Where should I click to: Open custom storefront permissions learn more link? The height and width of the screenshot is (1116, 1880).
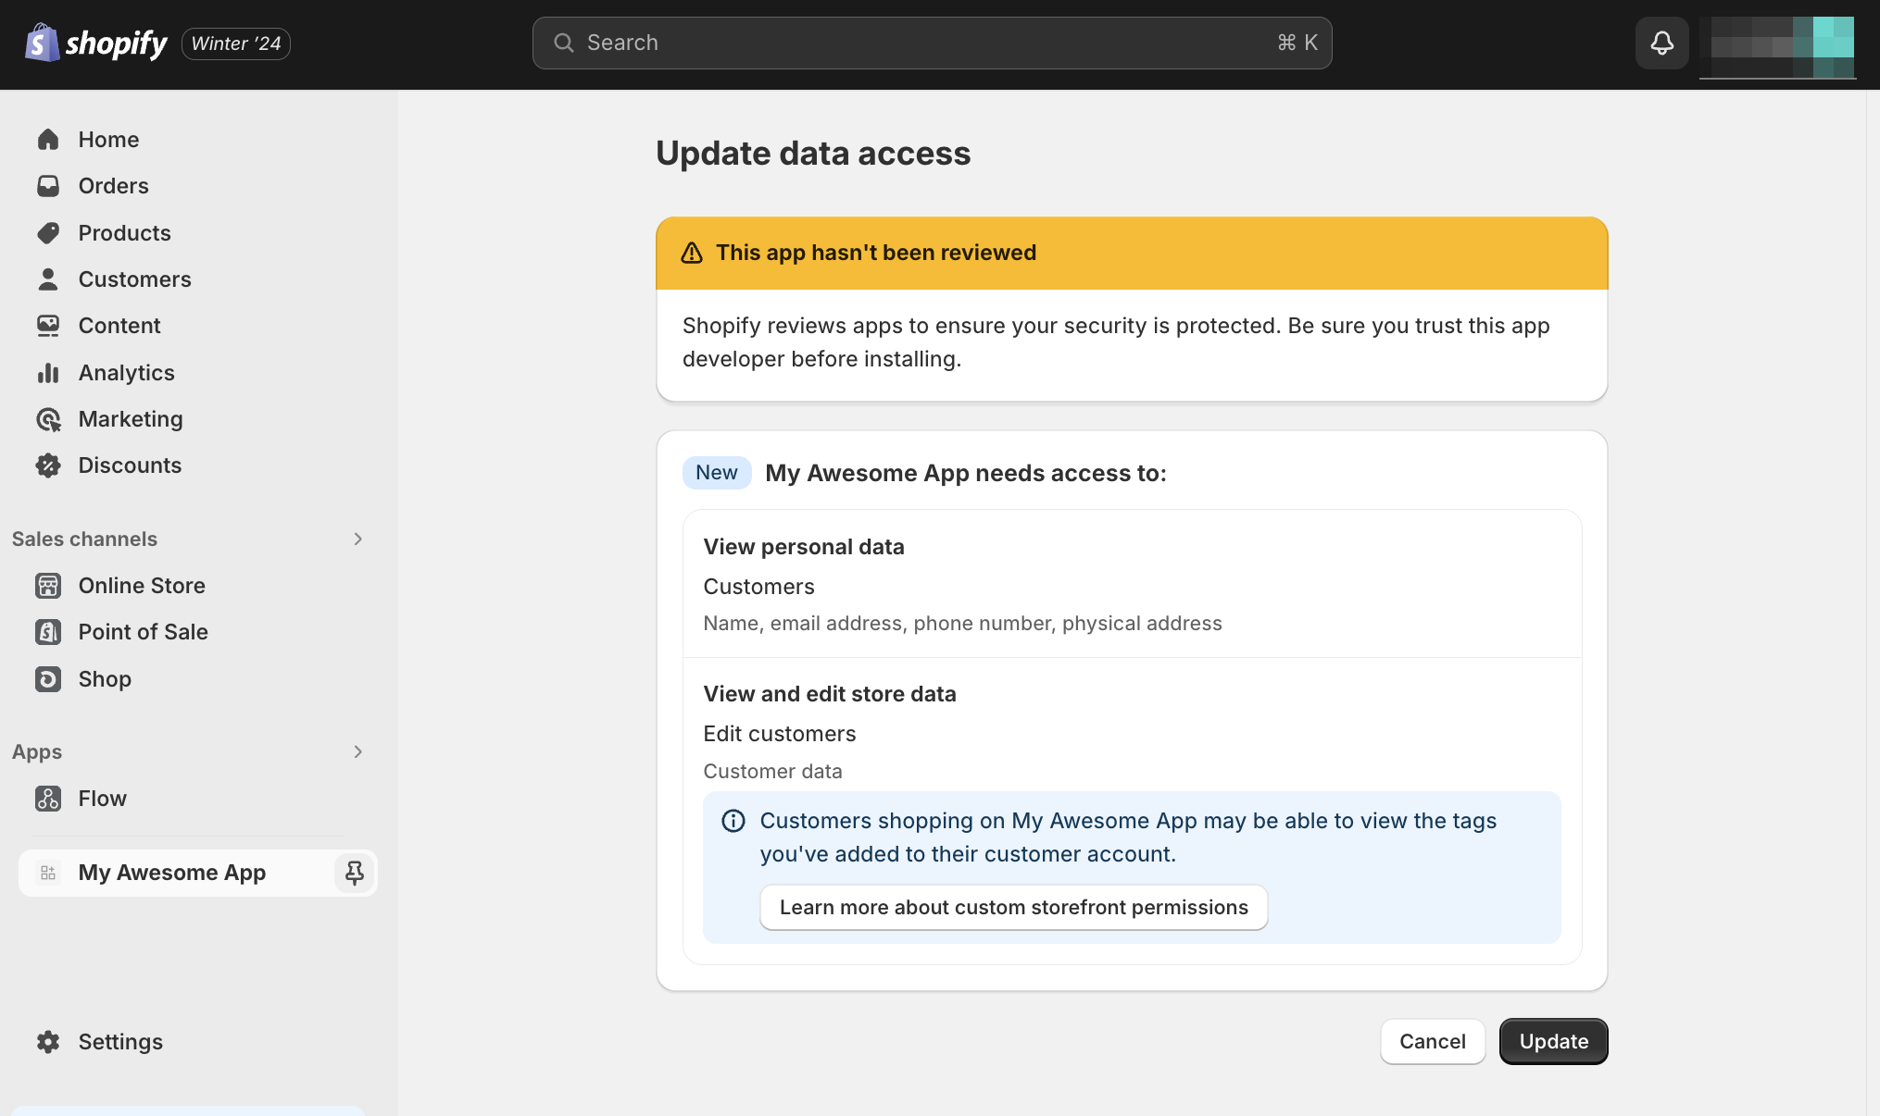pos(1013,908)
